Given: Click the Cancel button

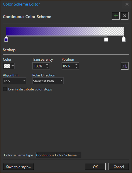Looking at the screenshot, I should 119,167.
